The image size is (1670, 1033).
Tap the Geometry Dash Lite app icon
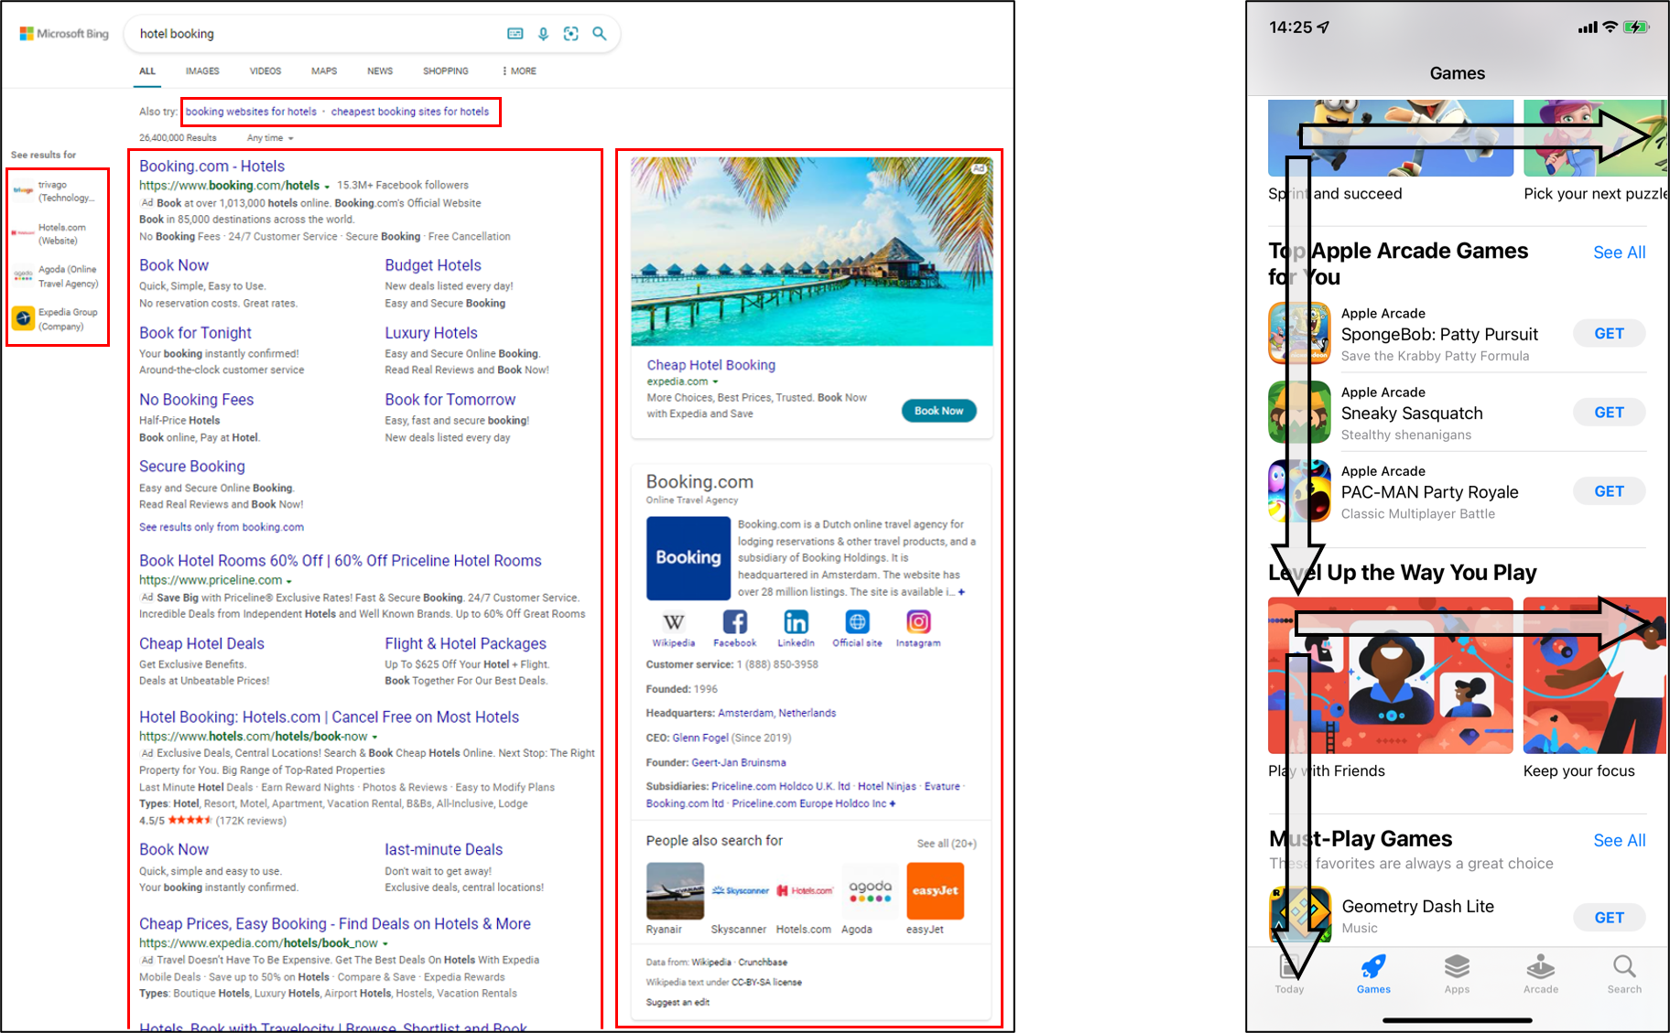pos(1299,916)
